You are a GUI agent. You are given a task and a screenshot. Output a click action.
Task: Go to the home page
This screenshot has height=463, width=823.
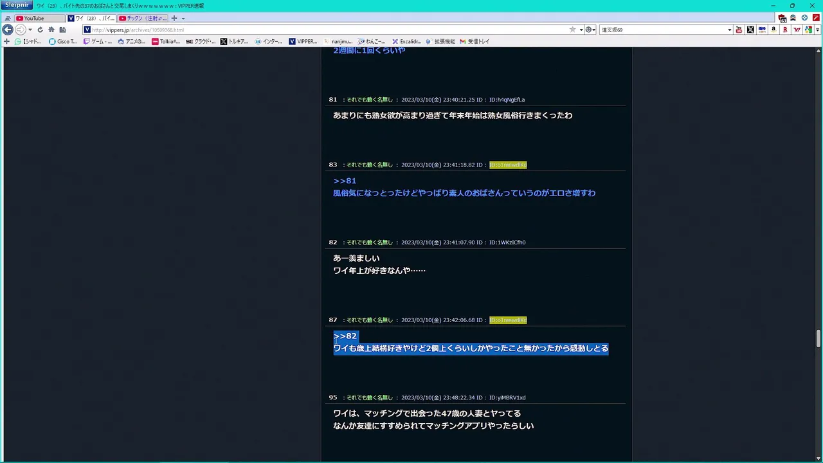[x=51, y=30]
